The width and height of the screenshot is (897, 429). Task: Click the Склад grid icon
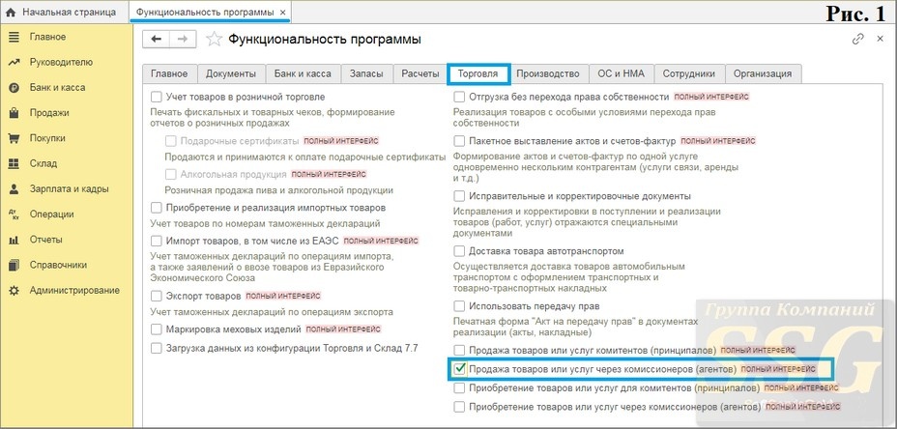point(14,163)
